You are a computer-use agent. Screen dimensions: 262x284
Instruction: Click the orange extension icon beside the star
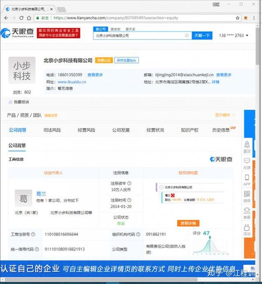(x=246, y=18)
